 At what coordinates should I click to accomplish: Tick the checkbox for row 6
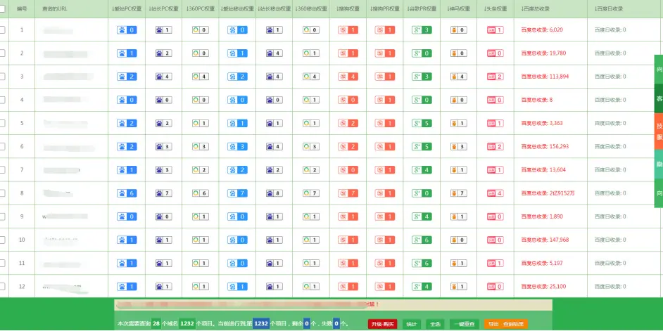click(x=2, y=146)
